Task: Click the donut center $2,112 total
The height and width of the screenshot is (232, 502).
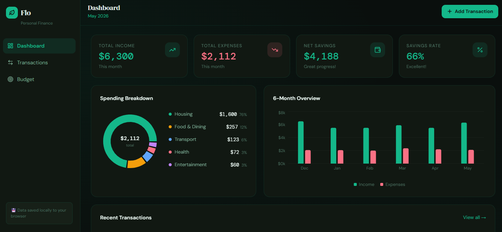Action: pyautogui.click(x=130, y=138)
